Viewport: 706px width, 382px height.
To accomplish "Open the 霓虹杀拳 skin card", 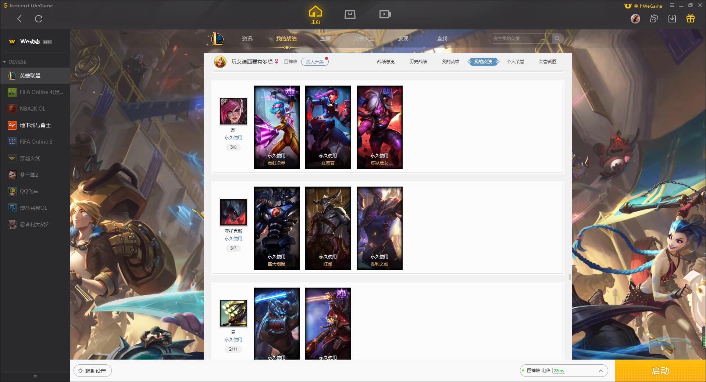I will coord(277,127).
